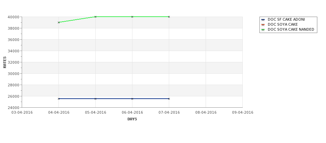This screenshot has width=326, height=143.
Task: Select the DOC SF CAKE ADONI legend label
Action: 286,19
